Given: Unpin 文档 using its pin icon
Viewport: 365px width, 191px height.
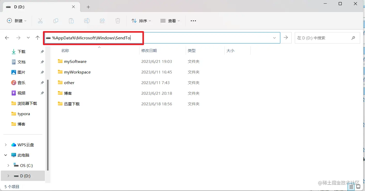Looking at the screenshot, I should 42,62.
